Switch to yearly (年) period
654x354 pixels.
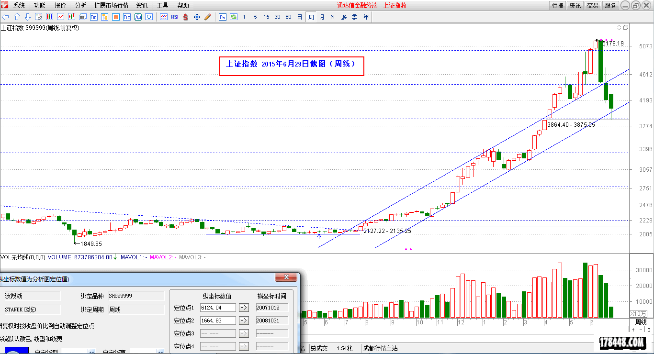point(366,17)
